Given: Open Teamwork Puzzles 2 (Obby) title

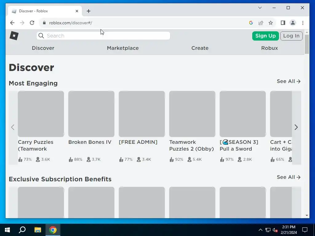Looking at the screenshot, I should click(x=191, y=145).
